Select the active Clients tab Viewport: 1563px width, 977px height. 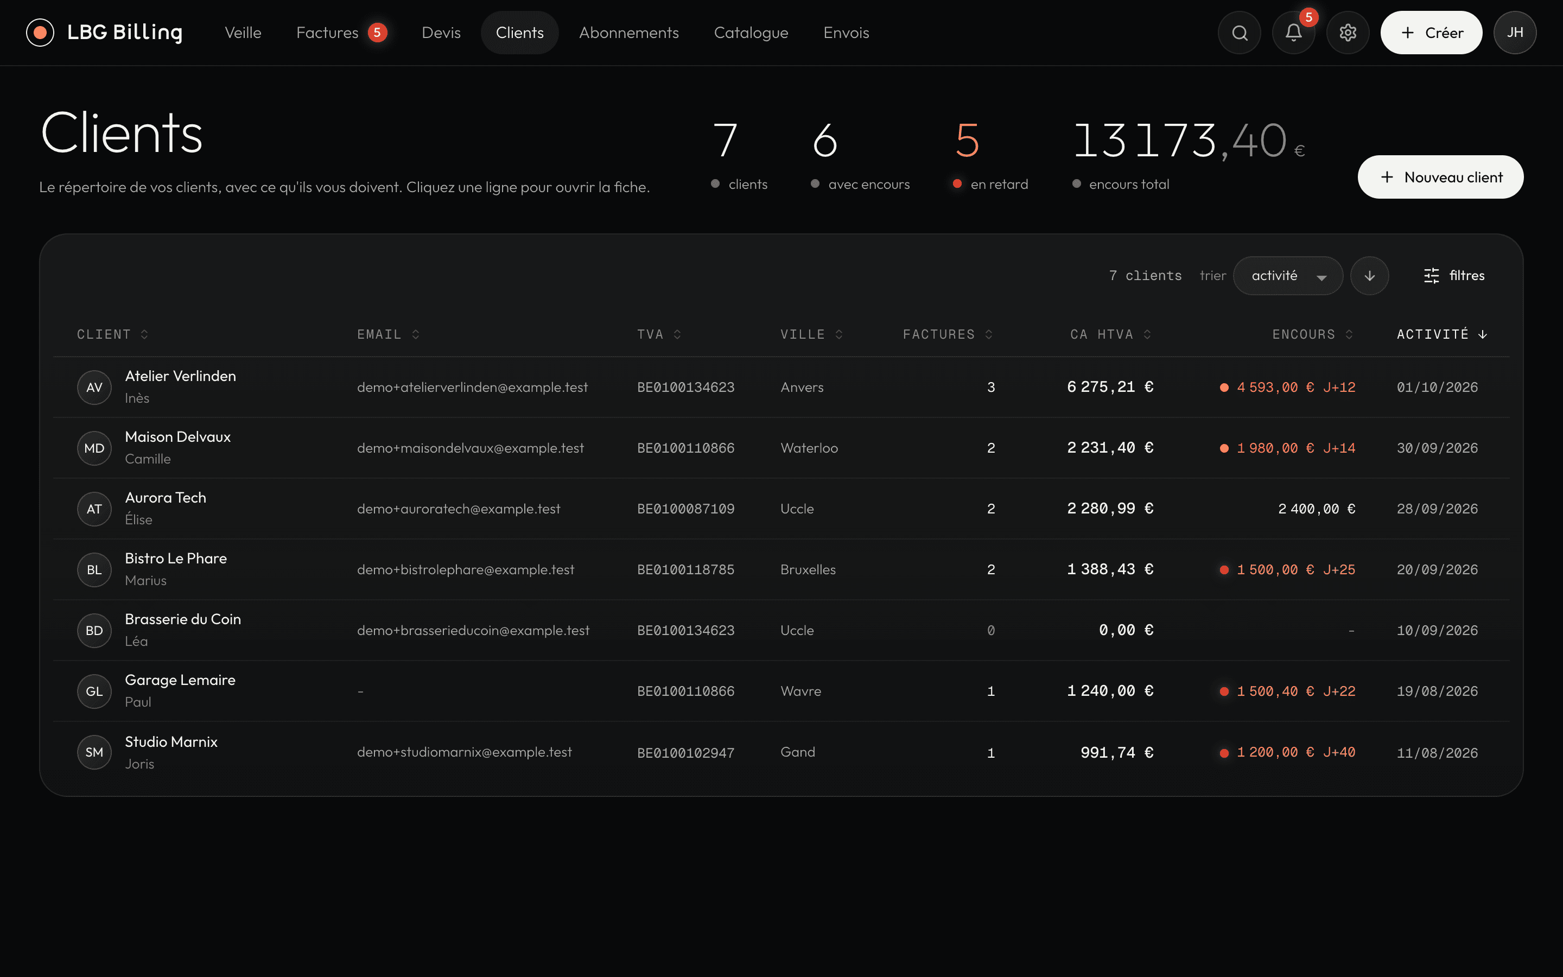click(519, 33)
